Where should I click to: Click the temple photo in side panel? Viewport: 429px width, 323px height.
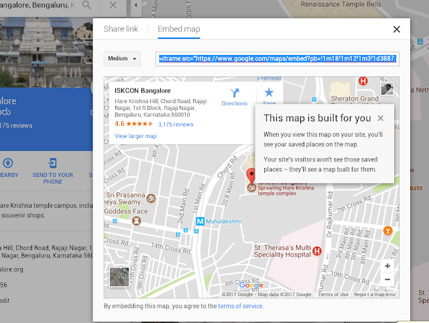(x=46, y=52)
